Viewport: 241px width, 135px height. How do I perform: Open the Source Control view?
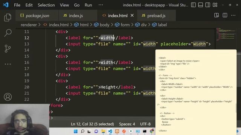8,48
